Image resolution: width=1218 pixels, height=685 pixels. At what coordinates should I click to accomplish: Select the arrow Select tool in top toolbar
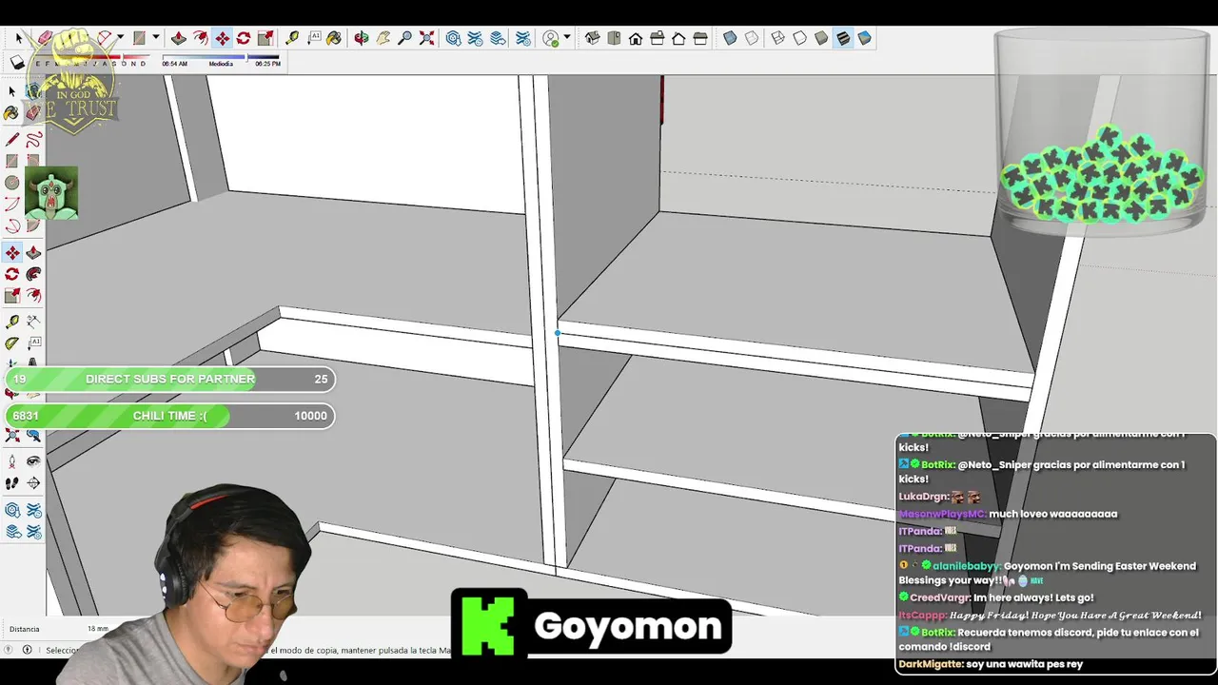18,38
